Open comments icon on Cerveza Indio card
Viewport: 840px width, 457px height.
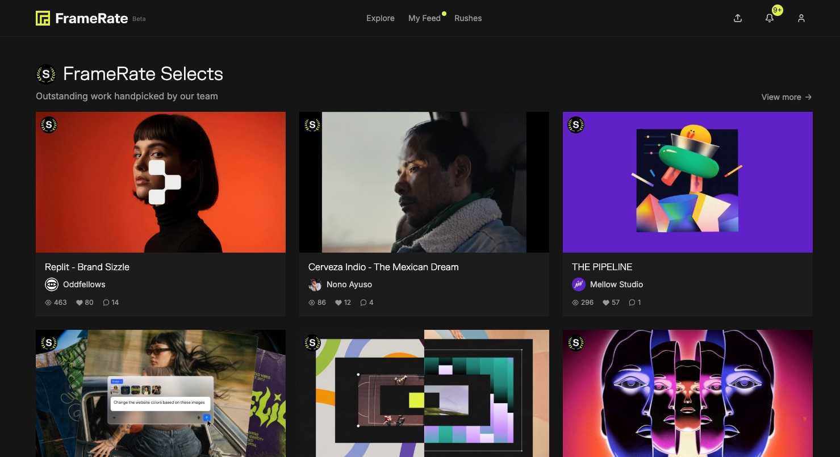click(363, 303)
